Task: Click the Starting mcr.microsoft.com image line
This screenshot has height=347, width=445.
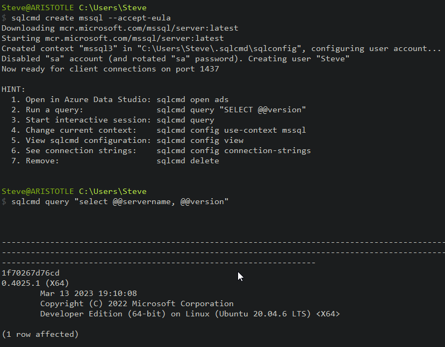Action: [112, 38]
